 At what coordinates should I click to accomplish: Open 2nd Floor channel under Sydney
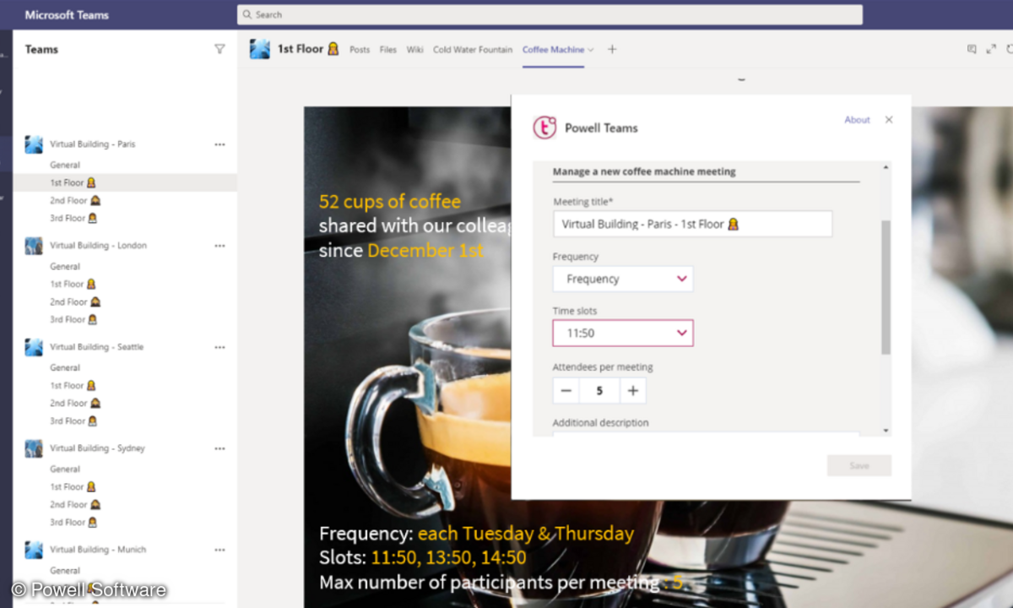point(75,504)
